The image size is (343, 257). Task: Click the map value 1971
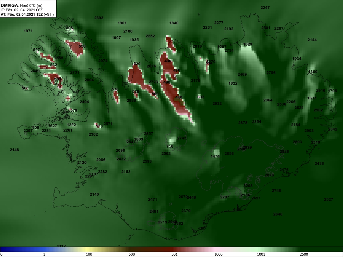pos(28,31)
